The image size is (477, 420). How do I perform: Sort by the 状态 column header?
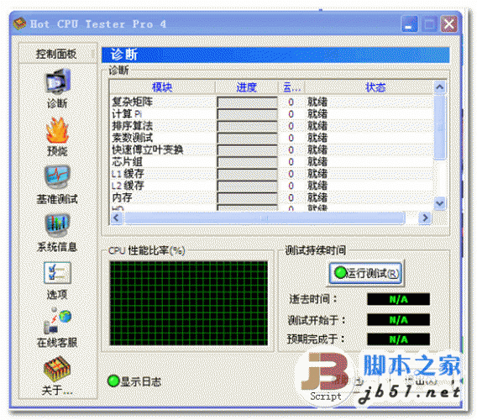click(370, 87)
